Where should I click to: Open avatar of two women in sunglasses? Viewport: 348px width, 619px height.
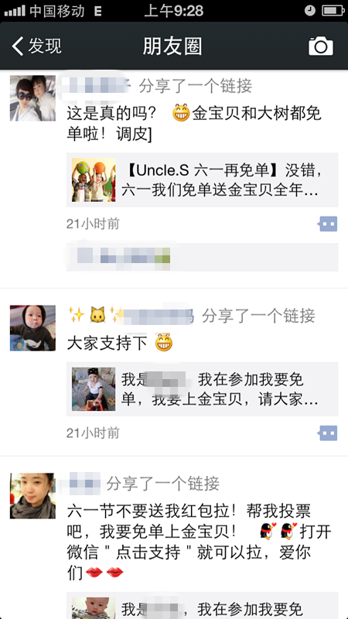(x=32, y=98)
